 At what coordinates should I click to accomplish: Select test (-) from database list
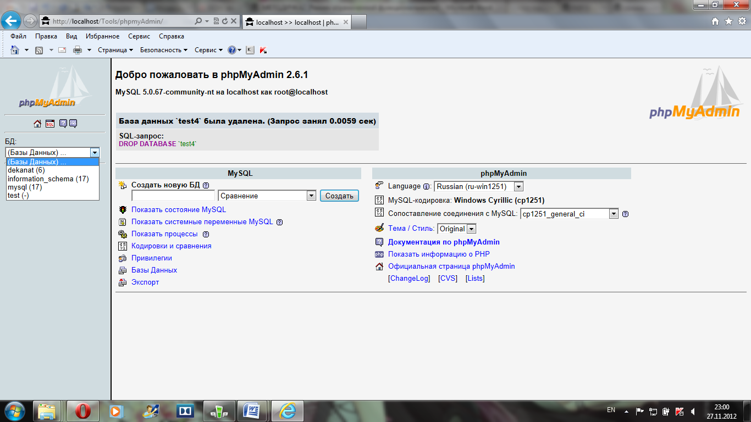(53, 195)
